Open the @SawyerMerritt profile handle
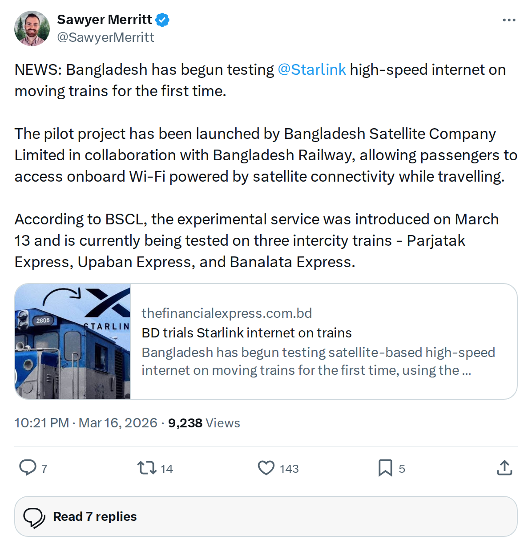The width and height of the screenshot is (532, 544). point(106,37)
